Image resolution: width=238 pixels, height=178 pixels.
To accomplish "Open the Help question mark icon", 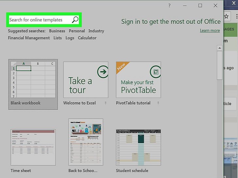I will 169,6.
